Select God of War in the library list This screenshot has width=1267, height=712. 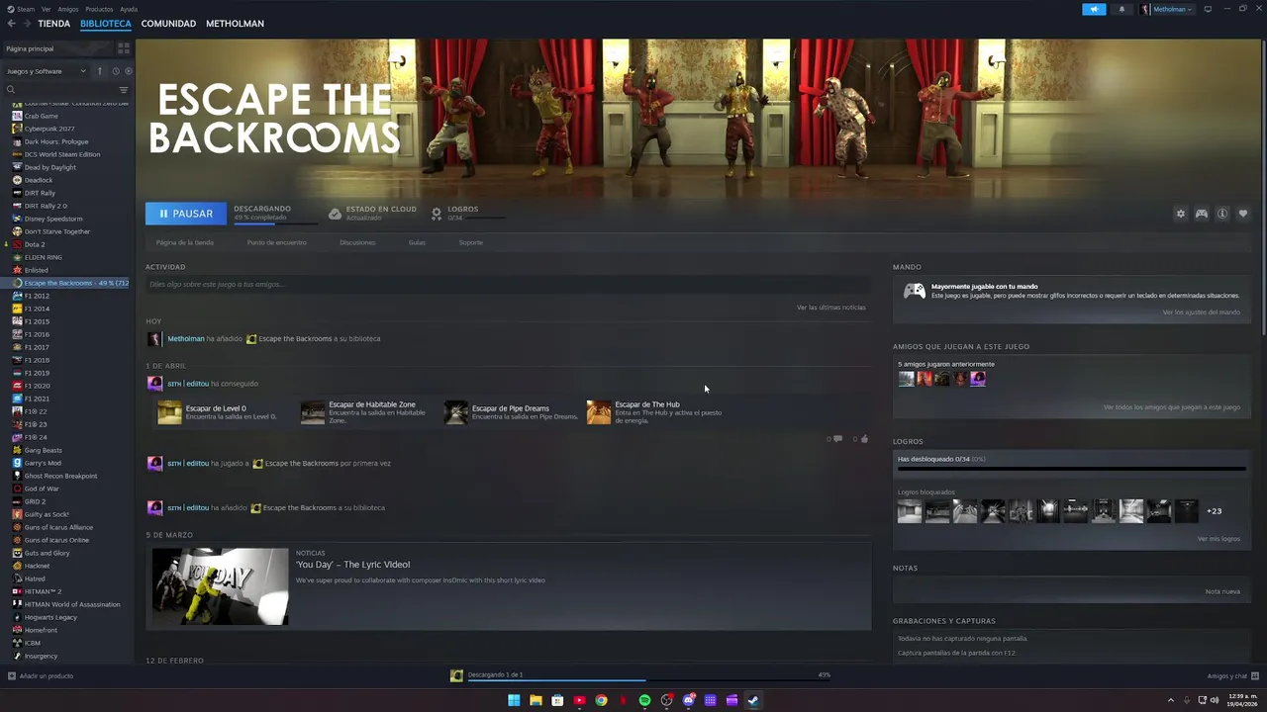(42, 489)
